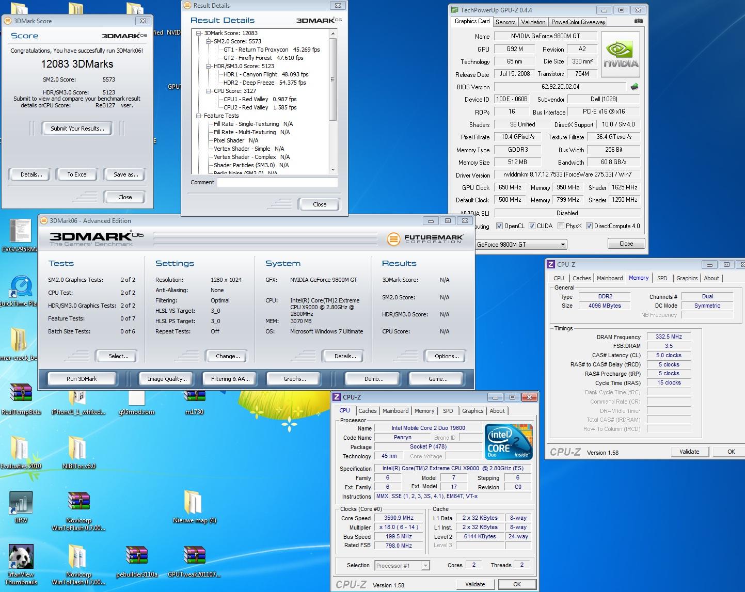Click the BIOS save chip icon in GPU-Z

pyautogui.click(x=635, y=87)
